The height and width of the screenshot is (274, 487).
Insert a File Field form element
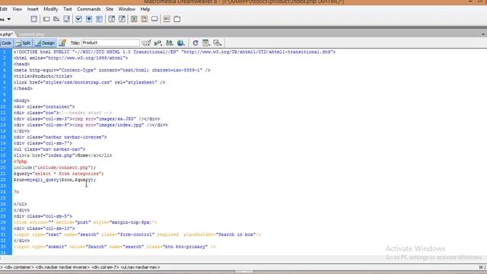coord(144,19)
